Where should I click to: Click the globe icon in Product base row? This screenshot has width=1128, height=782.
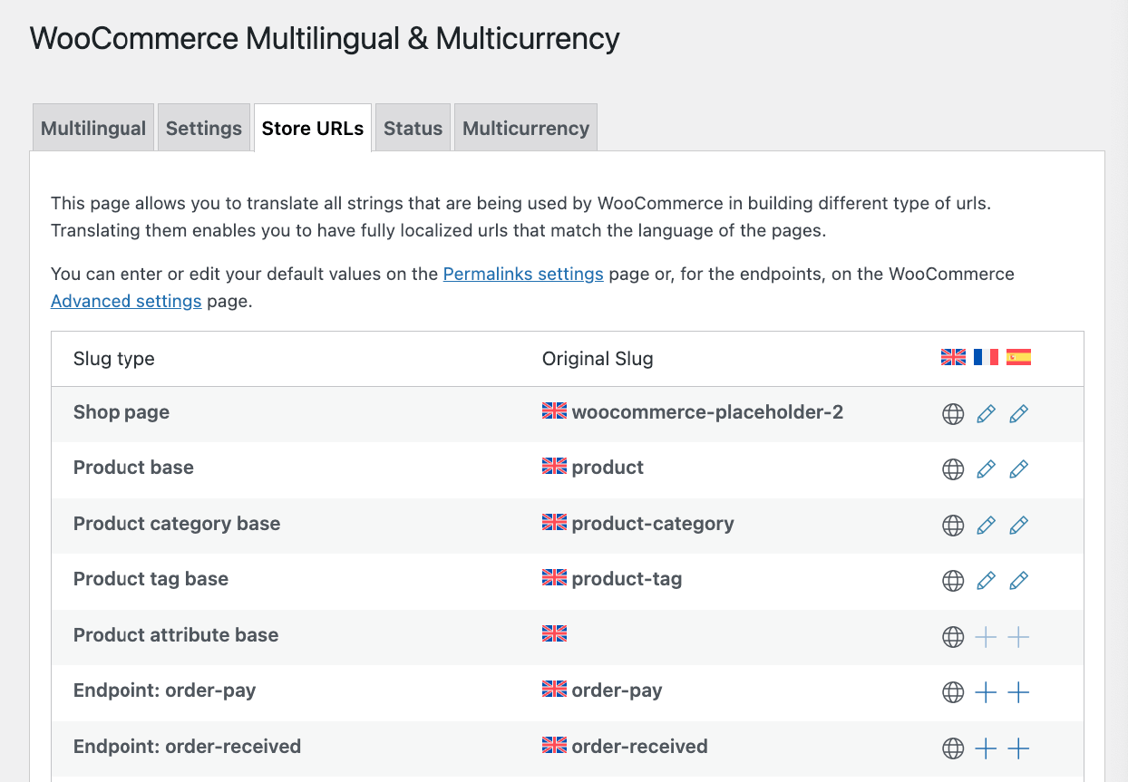pyautogui.click(x=953, y=469)
